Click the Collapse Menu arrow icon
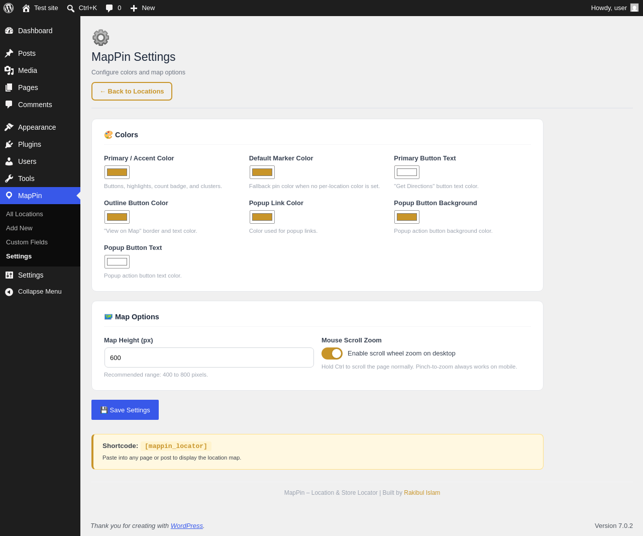This screenshot has height=536, width=643. (9, 292)
